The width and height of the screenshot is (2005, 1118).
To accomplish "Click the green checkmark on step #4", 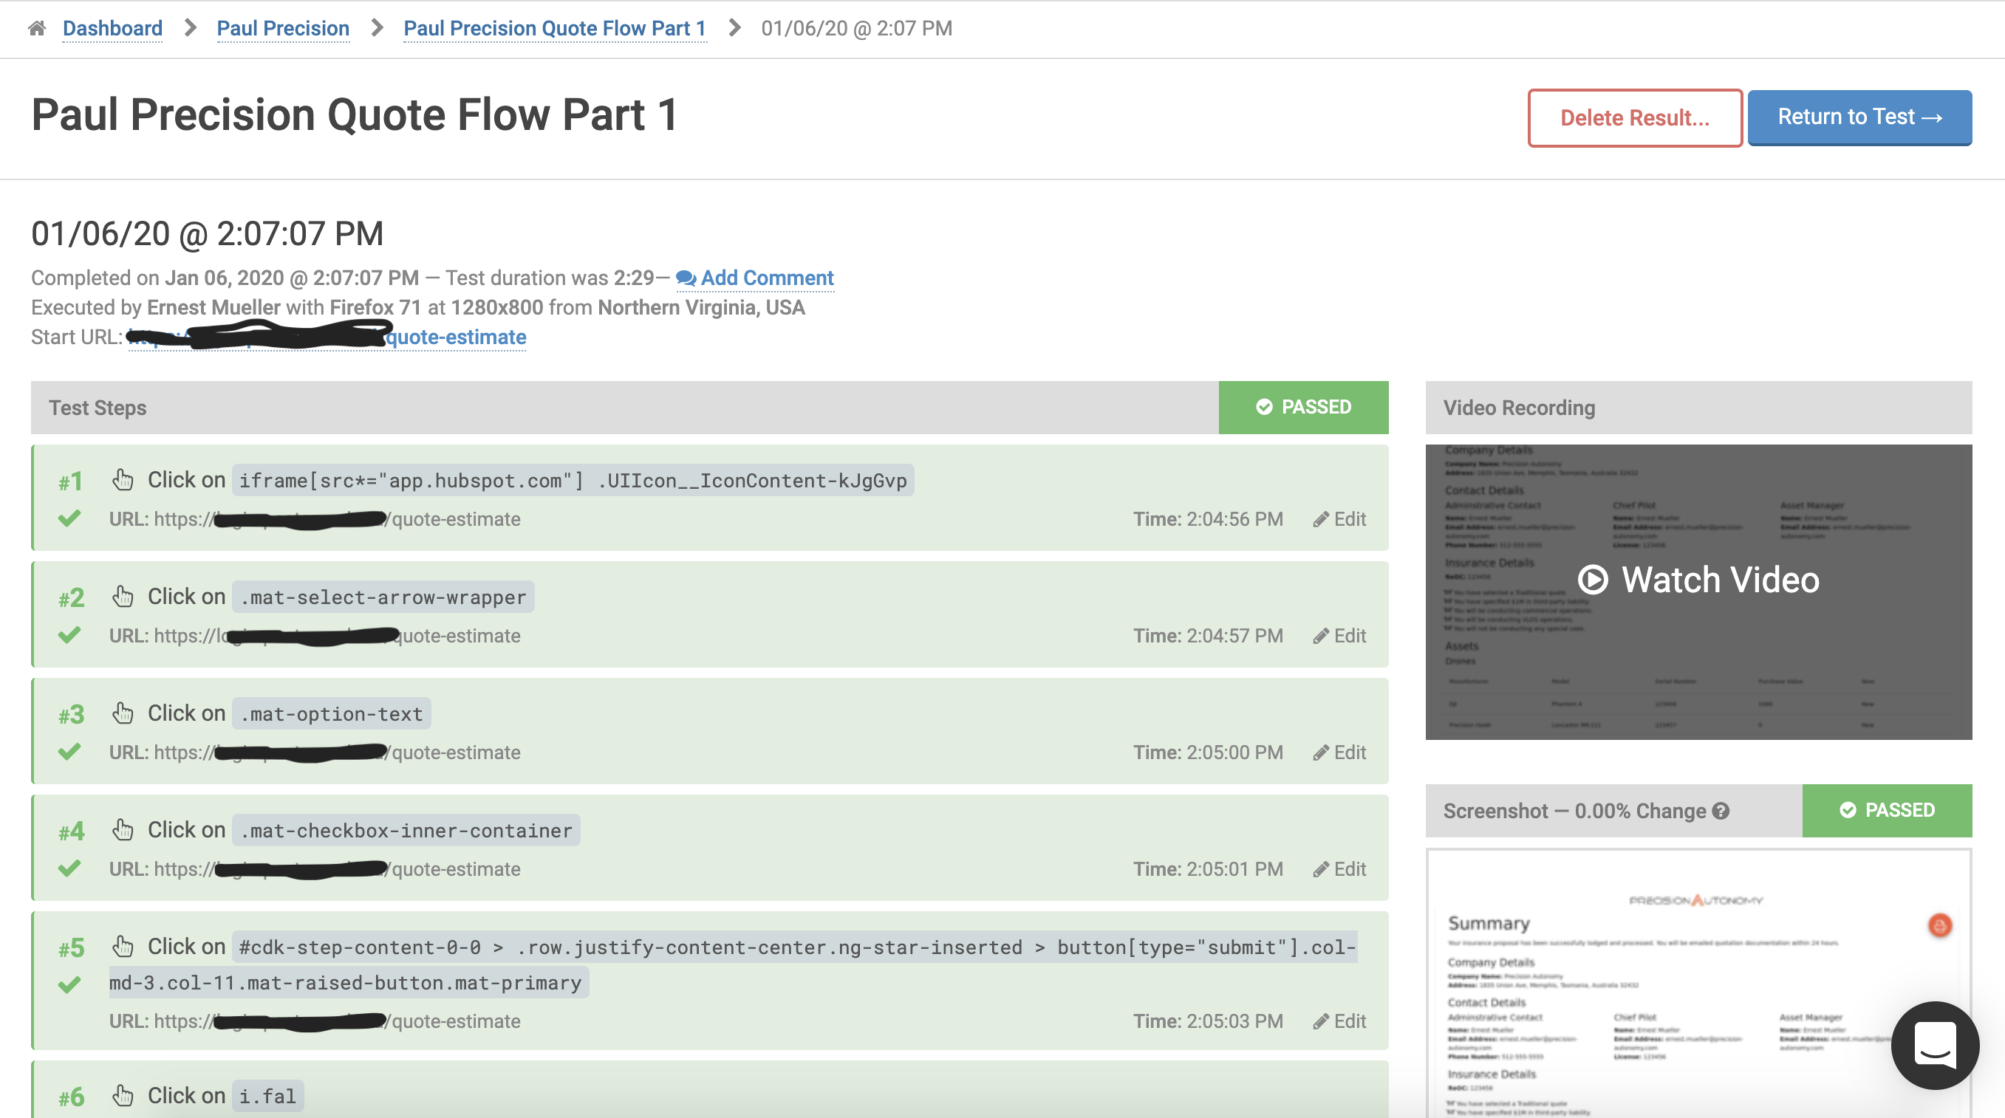I will coord(69,868).
